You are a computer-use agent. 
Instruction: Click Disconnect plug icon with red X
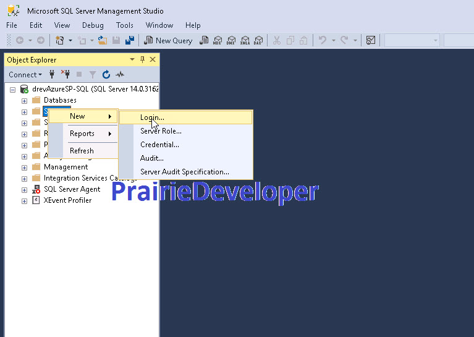coord(66,74)
